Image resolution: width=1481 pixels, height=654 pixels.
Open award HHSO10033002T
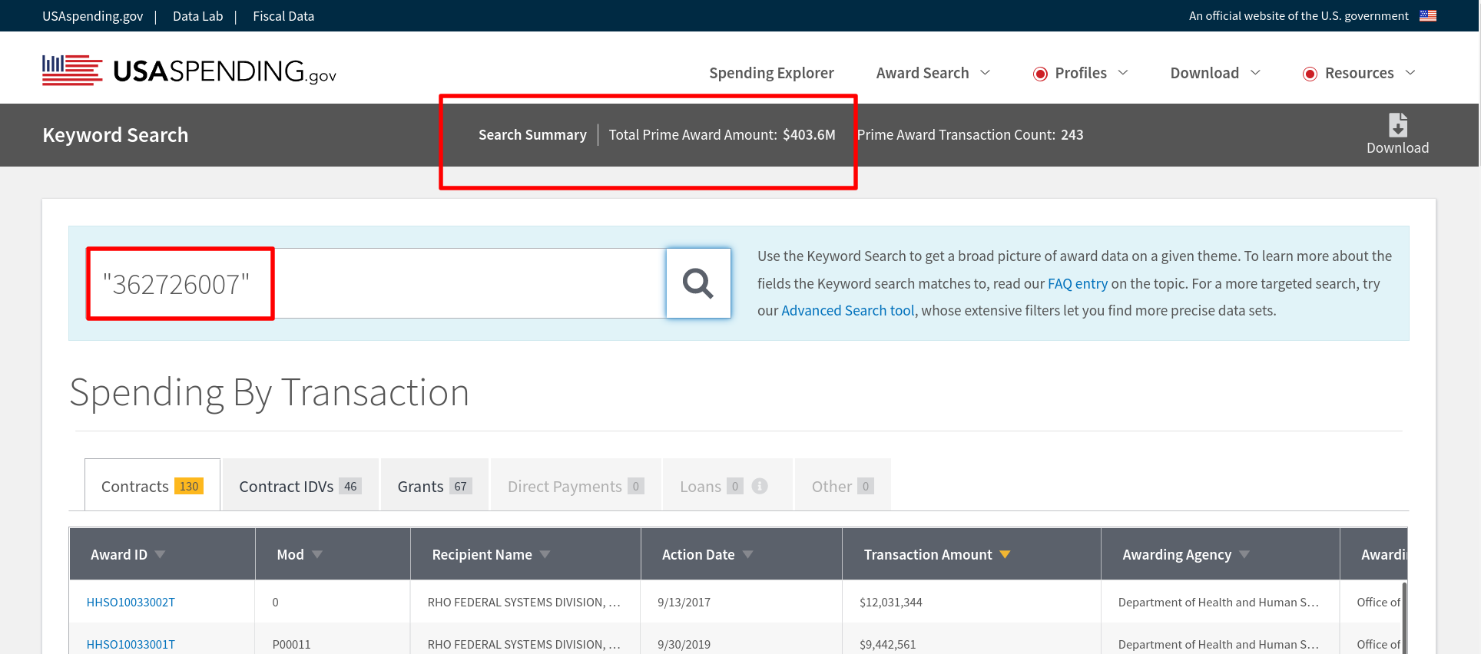point(131,603)
